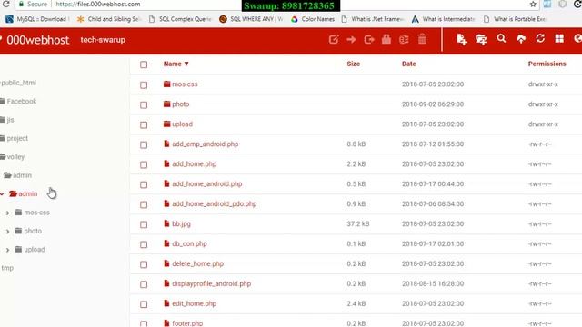The image size is (582, 327).
Task: Click the move arrow toolbar icon
Action: tap(351, 39)
